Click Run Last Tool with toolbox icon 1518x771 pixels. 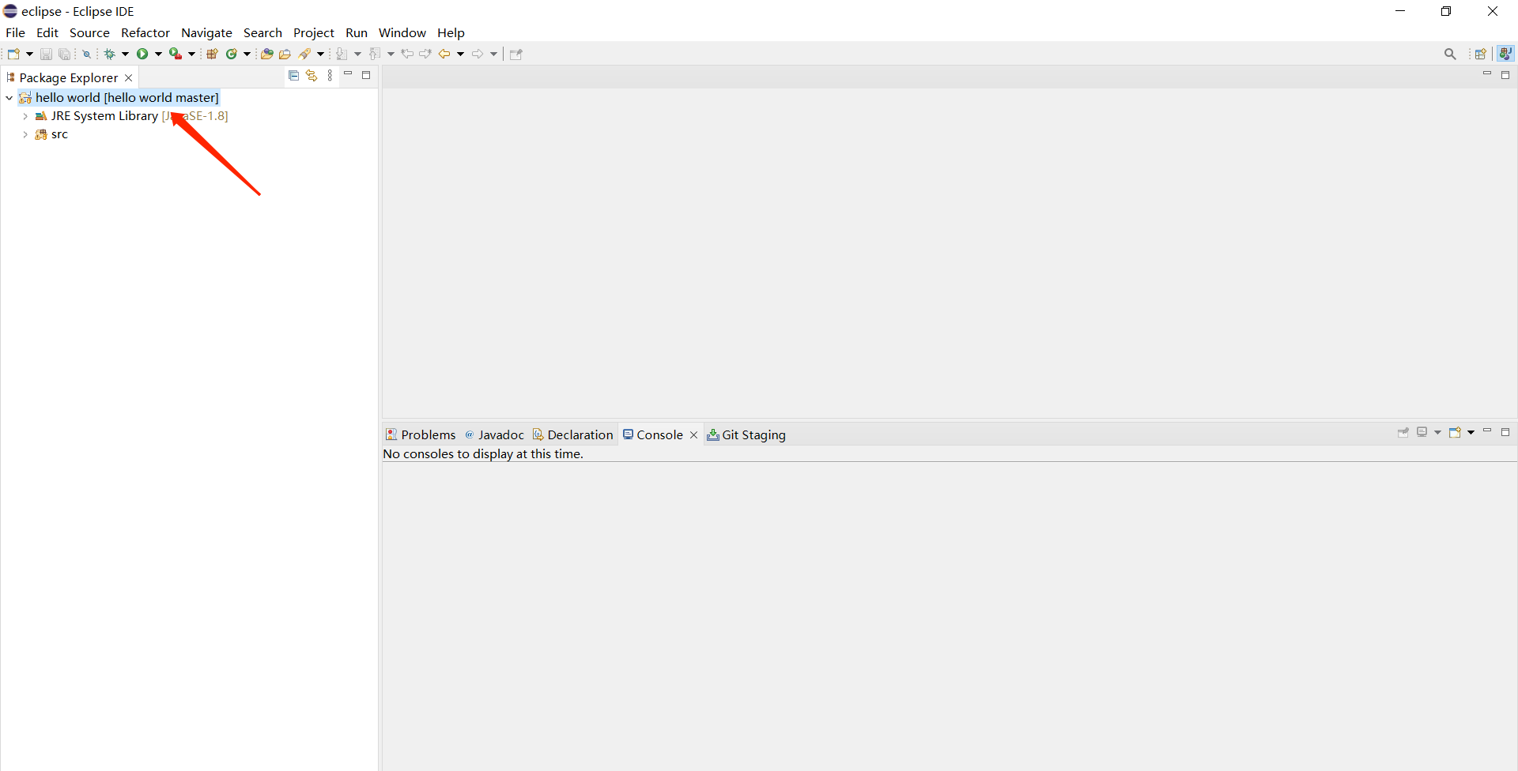coord(176,54)
